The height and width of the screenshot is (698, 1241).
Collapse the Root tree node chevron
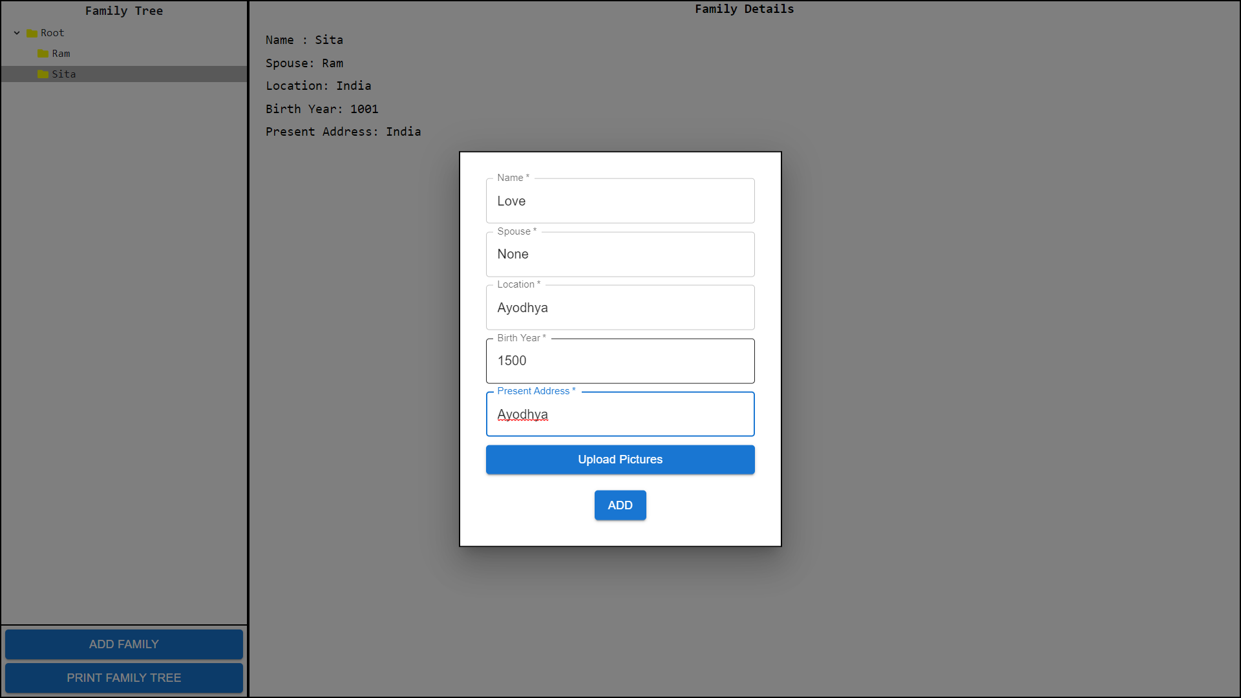[x=16, y=32]
